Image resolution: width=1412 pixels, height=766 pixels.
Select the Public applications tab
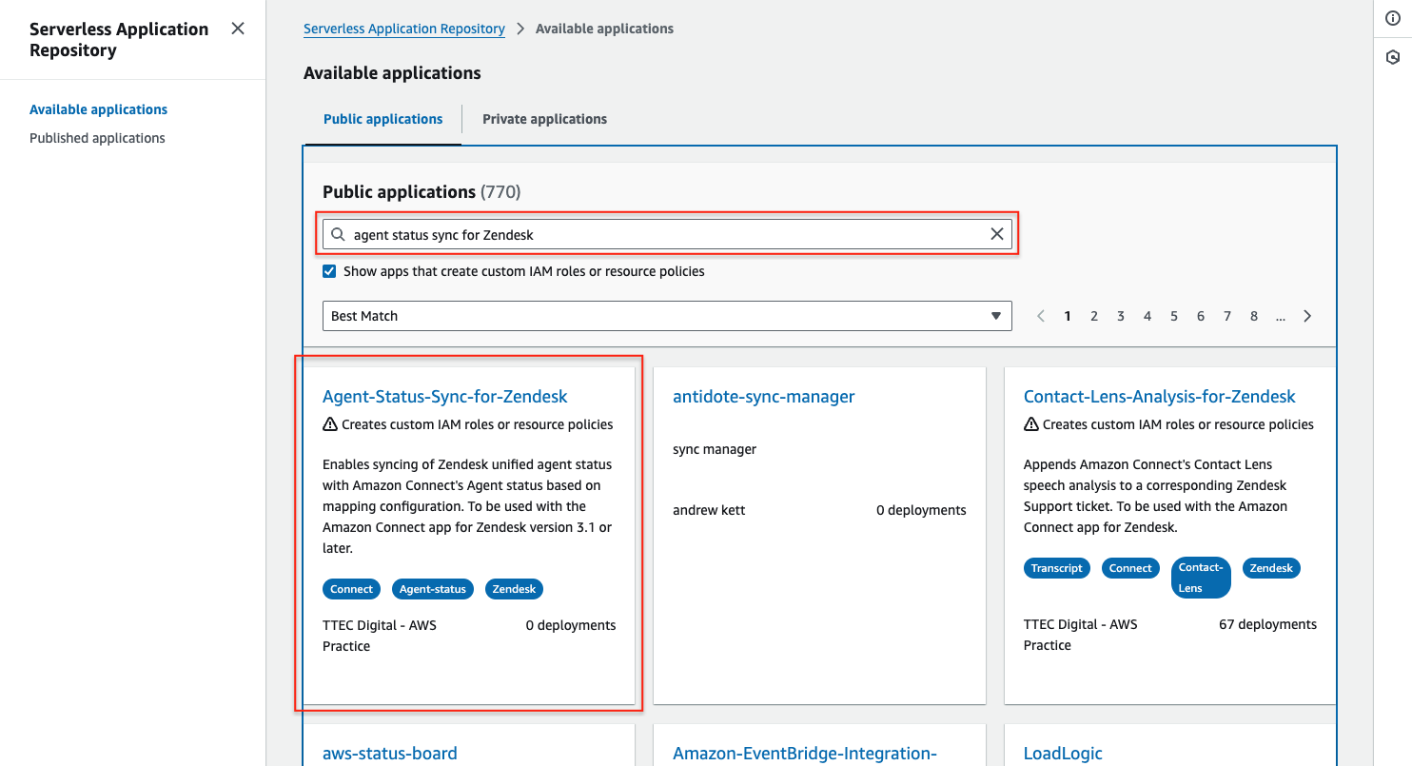coord(382,119)
